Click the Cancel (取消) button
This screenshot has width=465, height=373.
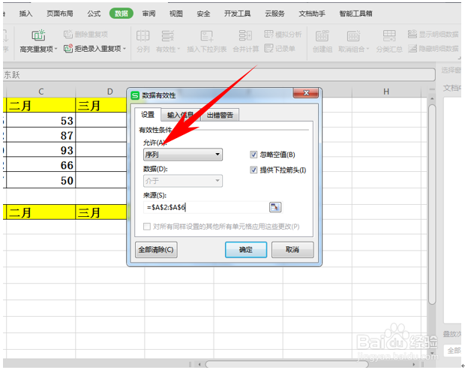292,250
